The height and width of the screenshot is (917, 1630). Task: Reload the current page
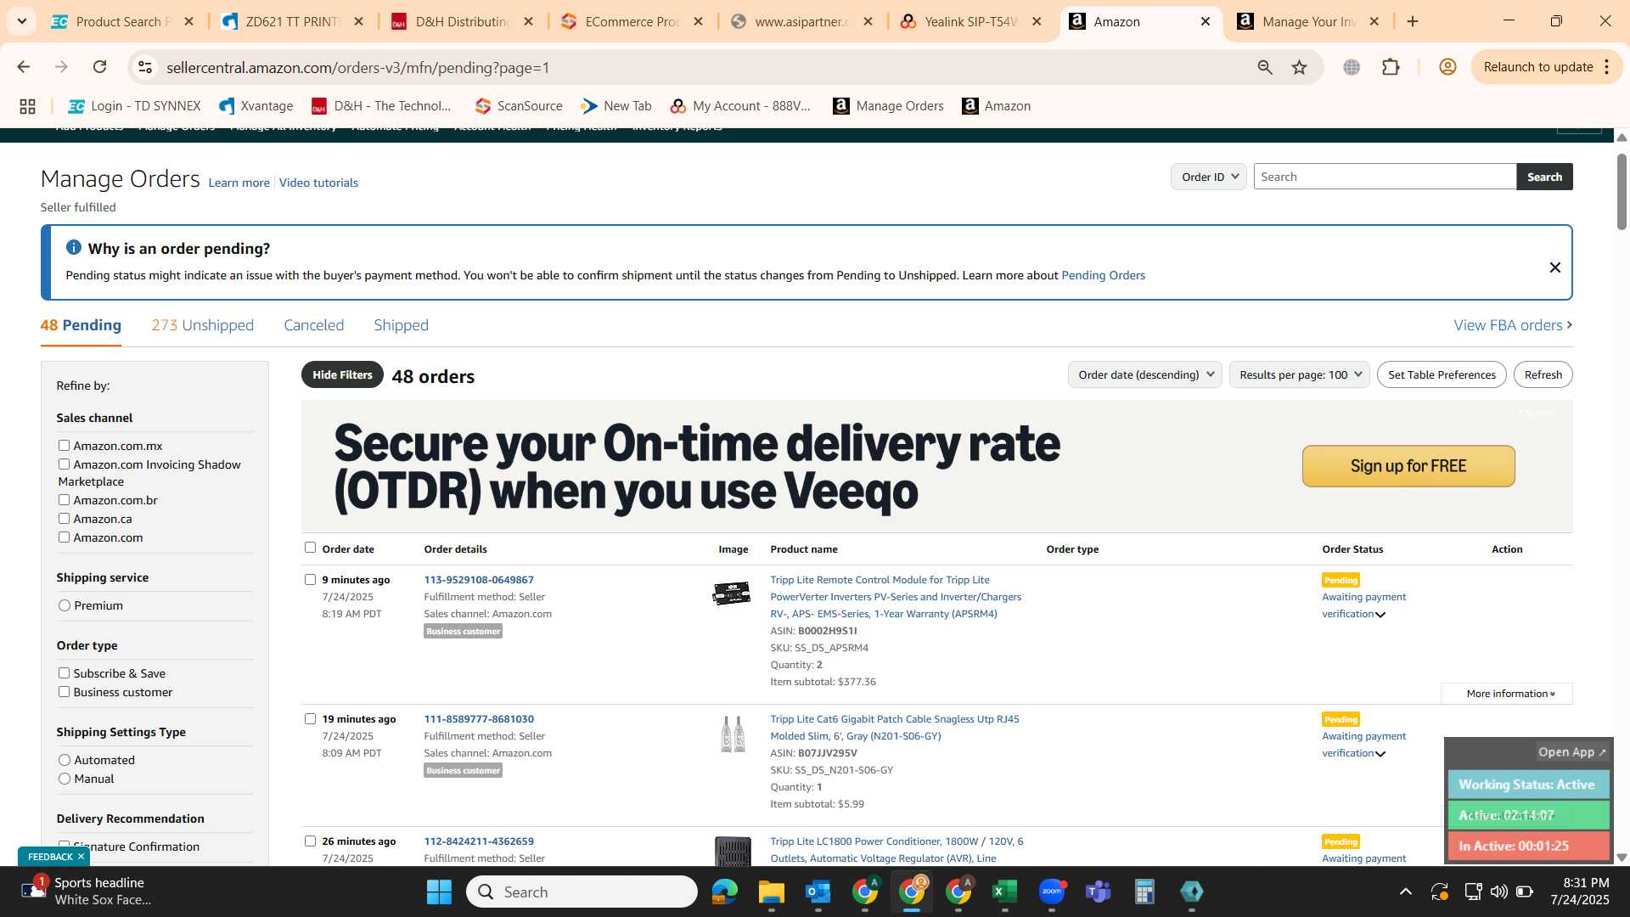click(100, 67)
